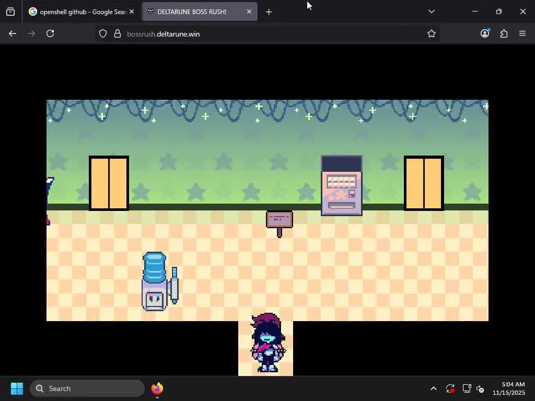Screen dimensions: 535x401
Task: Open the Firefox View tab-list icon
Action: (x=10, y=11)
